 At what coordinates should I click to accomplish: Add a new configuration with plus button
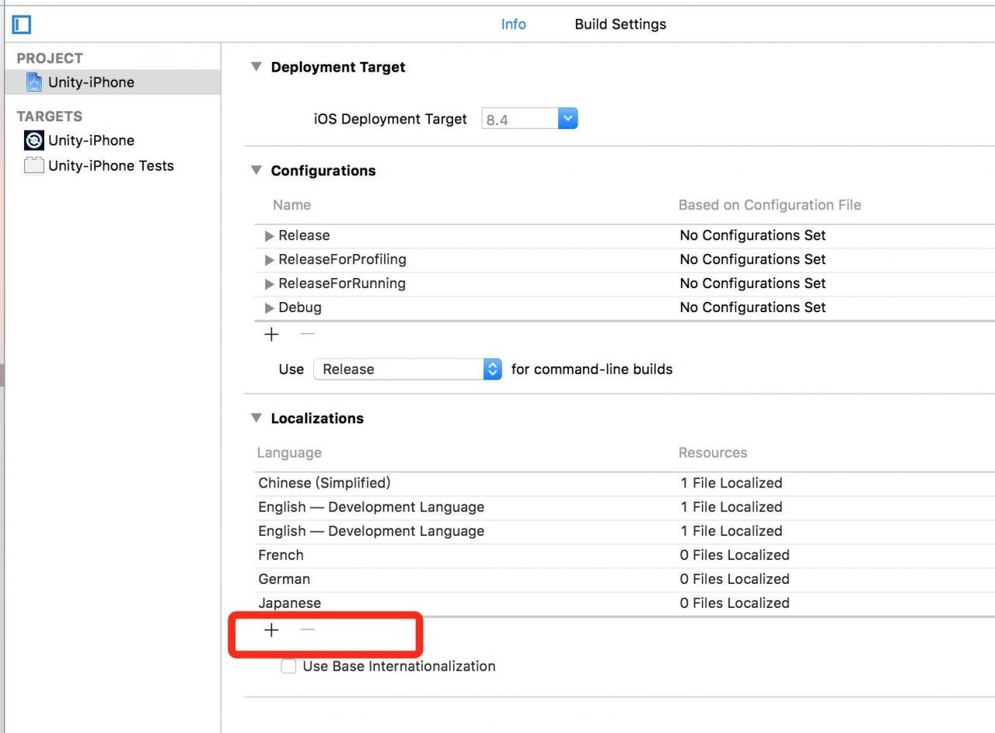pos(271,335)
